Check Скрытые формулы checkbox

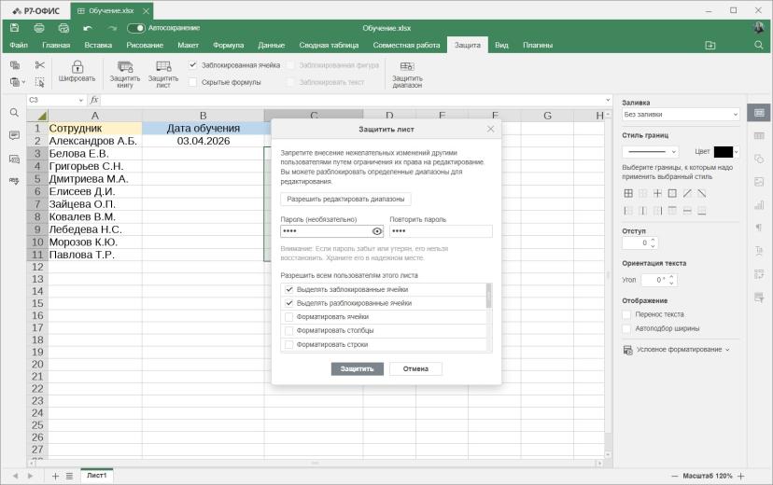pos(193,82)
